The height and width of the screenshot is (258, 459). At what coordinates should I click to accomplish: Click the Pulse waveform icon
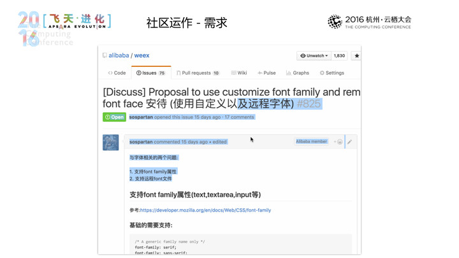[x=260, y=73]
